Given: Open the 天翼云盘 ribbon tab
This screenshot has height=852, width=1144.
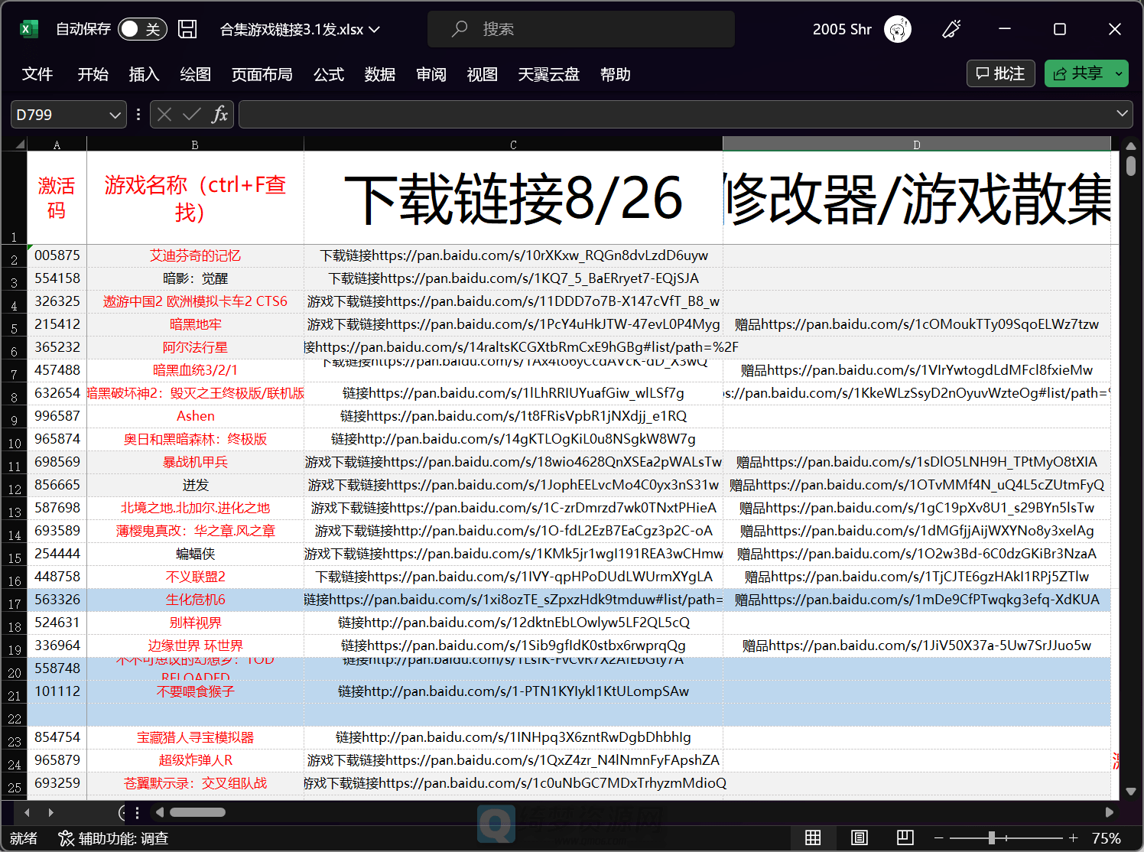Looking at the screenshot, I should pos(548,74).
